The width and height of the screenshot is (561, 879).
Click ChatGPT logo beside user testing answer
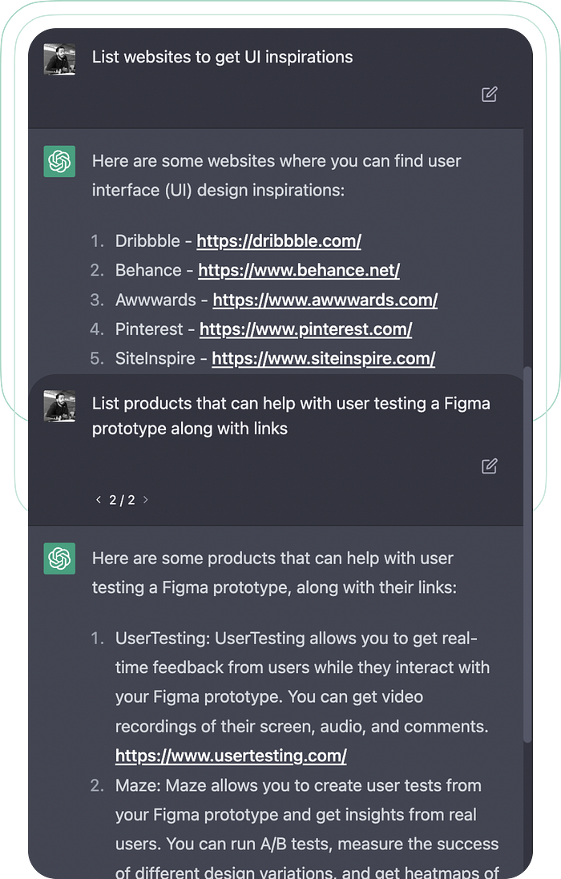59,558
